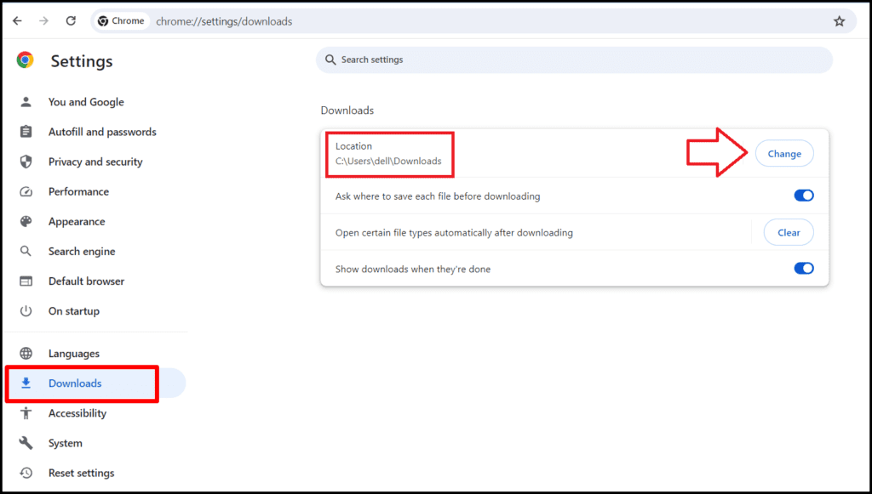Open Autofill and passwords section

(x=102, y=132)
